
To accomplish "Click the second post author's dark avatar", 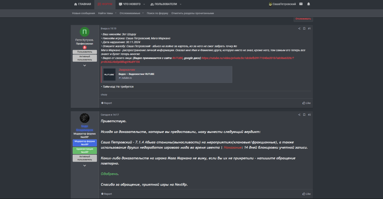I will (x=84, y=118).
